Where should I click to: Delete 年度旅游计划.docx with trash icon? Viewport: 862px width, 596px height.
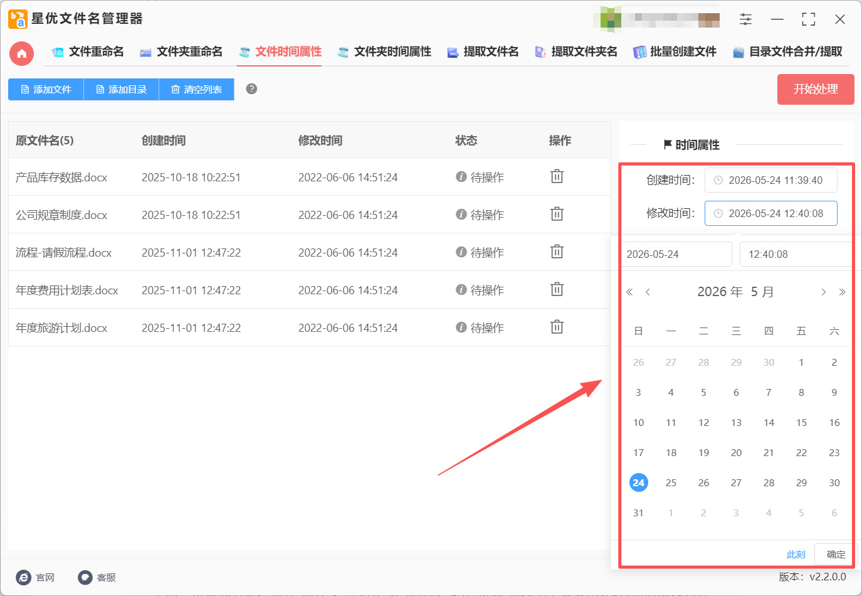pos(557,327)
